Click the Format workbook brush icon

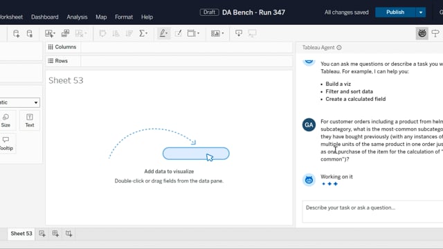click(178, 33)
